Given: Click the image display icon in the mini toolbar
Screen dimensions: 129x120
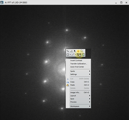Looking at the screenshot, I should point(83,54).
